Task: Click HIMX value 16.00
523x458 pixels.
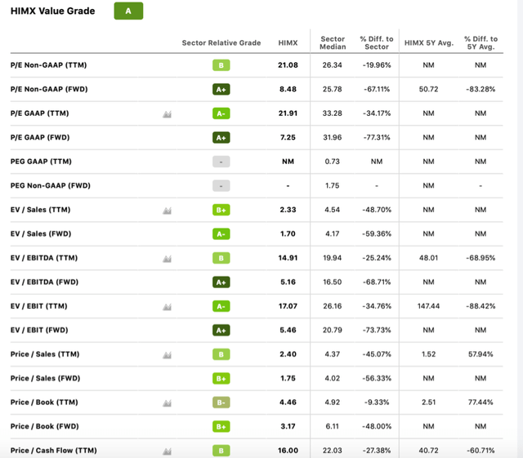Action: pos(288,451)
